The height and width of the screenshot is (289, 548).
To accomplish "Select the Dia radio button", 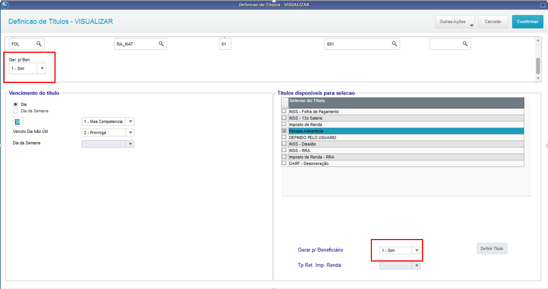I will [x=15, y=104].
